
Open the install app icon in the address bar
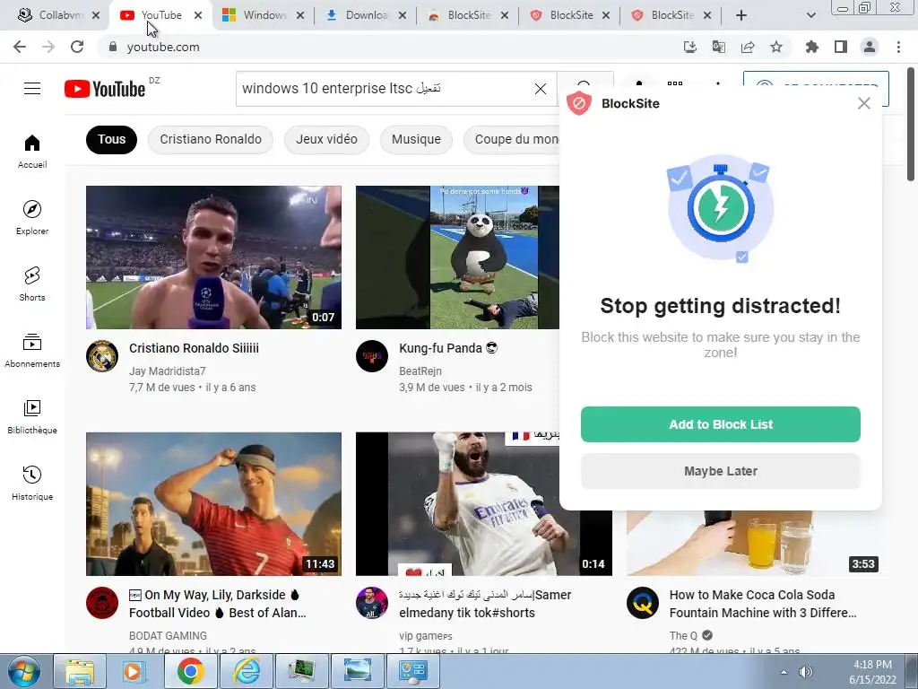click(x=690, y=47)
